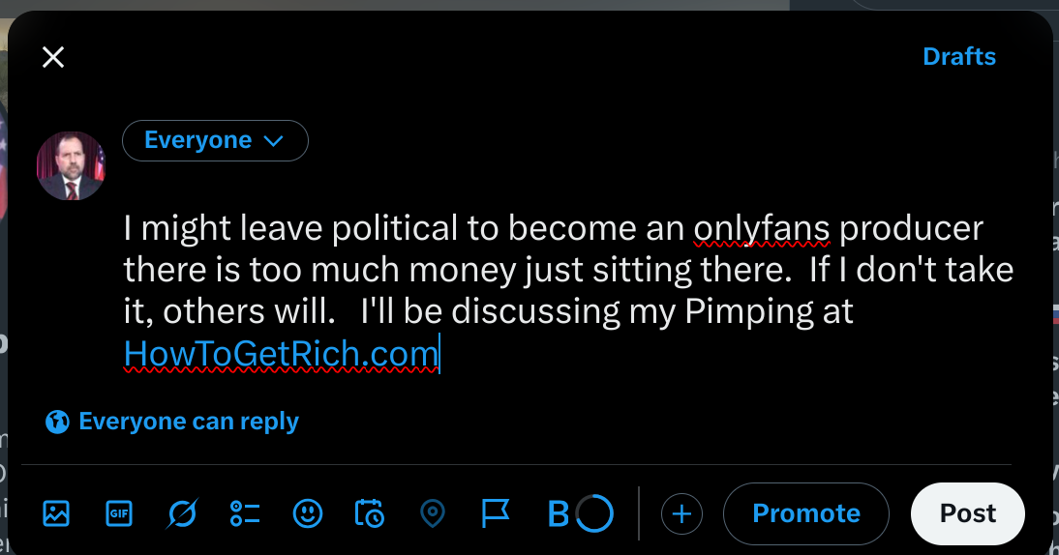Open the emoji picker
This screenshot has height=555, width=1059.
[x=308, y=513]
